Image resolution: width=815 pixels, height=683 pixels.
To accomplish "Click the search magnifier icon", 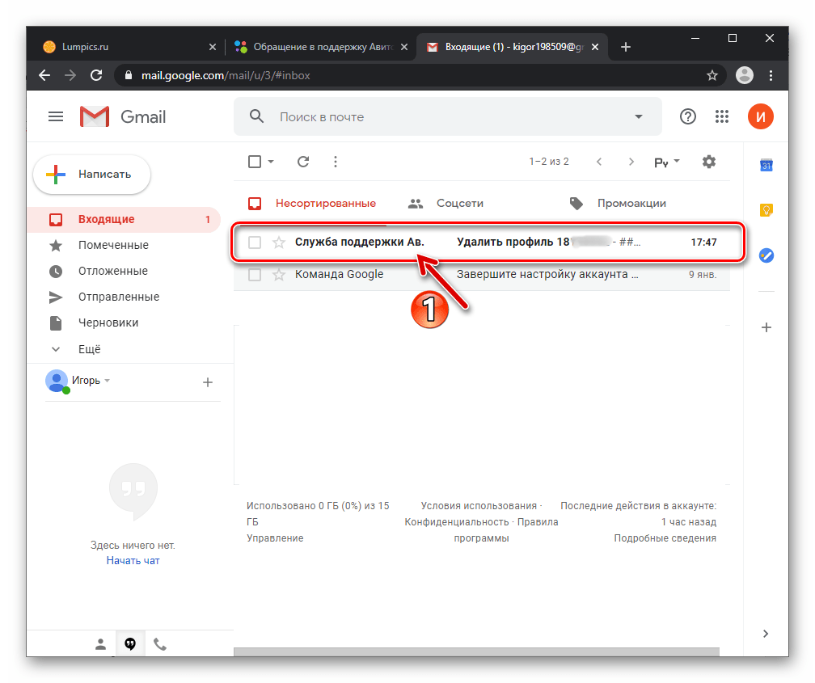I will coord(257,116).
